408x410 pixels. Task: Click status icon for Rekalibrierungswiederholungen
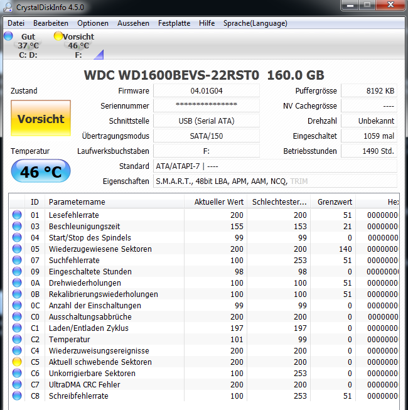(x=17, y=294)
